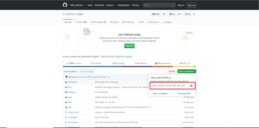Open the dockerfiles folder name link
The width and height of the screenshot is (259, 128).
pos(72,82)
